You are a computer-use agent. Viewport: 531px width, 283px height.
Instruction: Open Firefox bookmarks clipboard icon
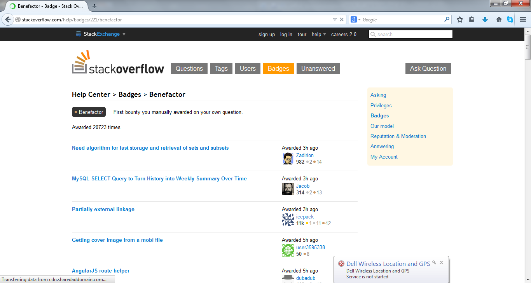point(472,19)
